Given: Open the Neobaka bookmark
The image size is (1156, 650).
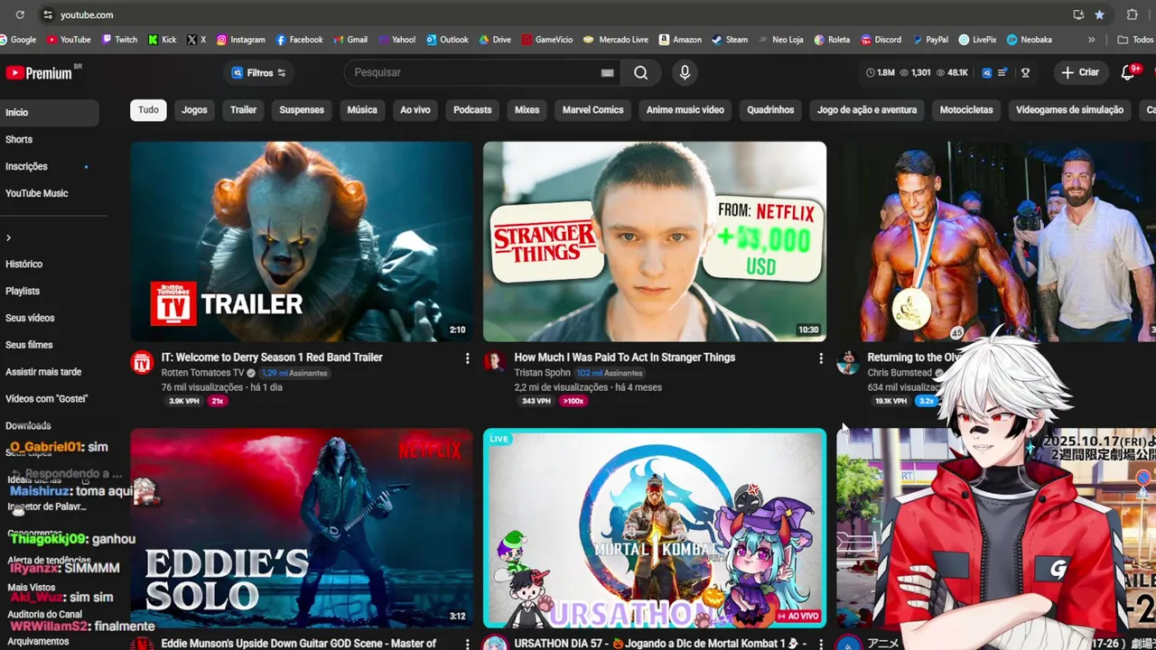Looking at the screenshot, I should [1030, 40].
